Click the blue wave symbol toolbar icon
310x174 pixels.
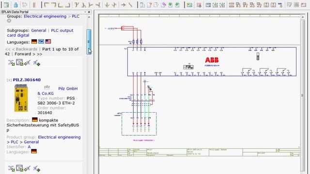[280, 5]
